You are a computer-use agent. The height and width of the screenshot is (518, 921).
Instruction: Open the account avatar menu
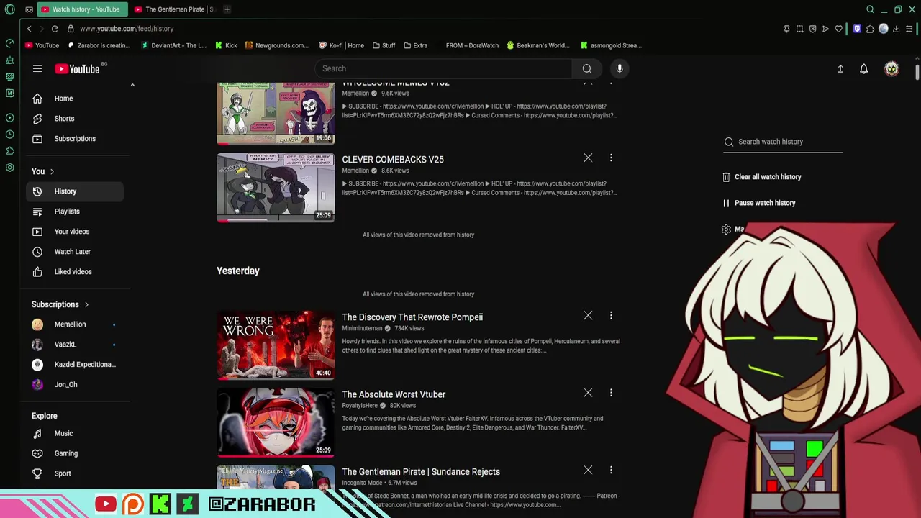coord(891,68)
